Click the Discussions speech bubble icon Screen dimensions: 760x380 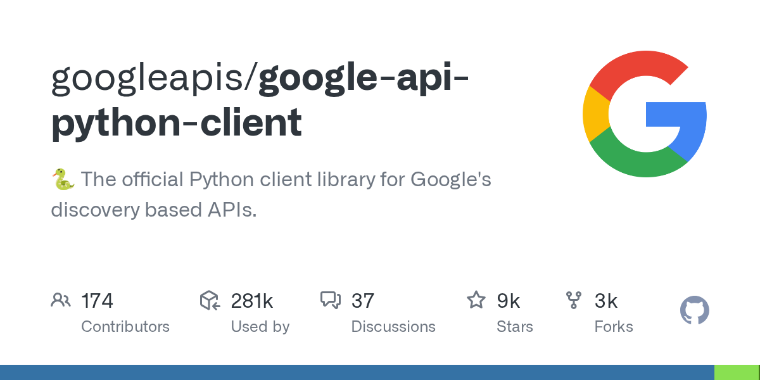331,300
